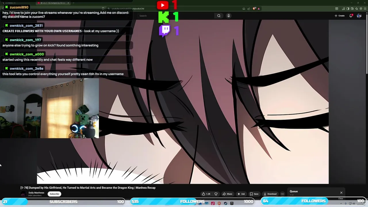Click Clear in the Queue panel
Screen dimensions: 368x207
click(x=341, y=199)
